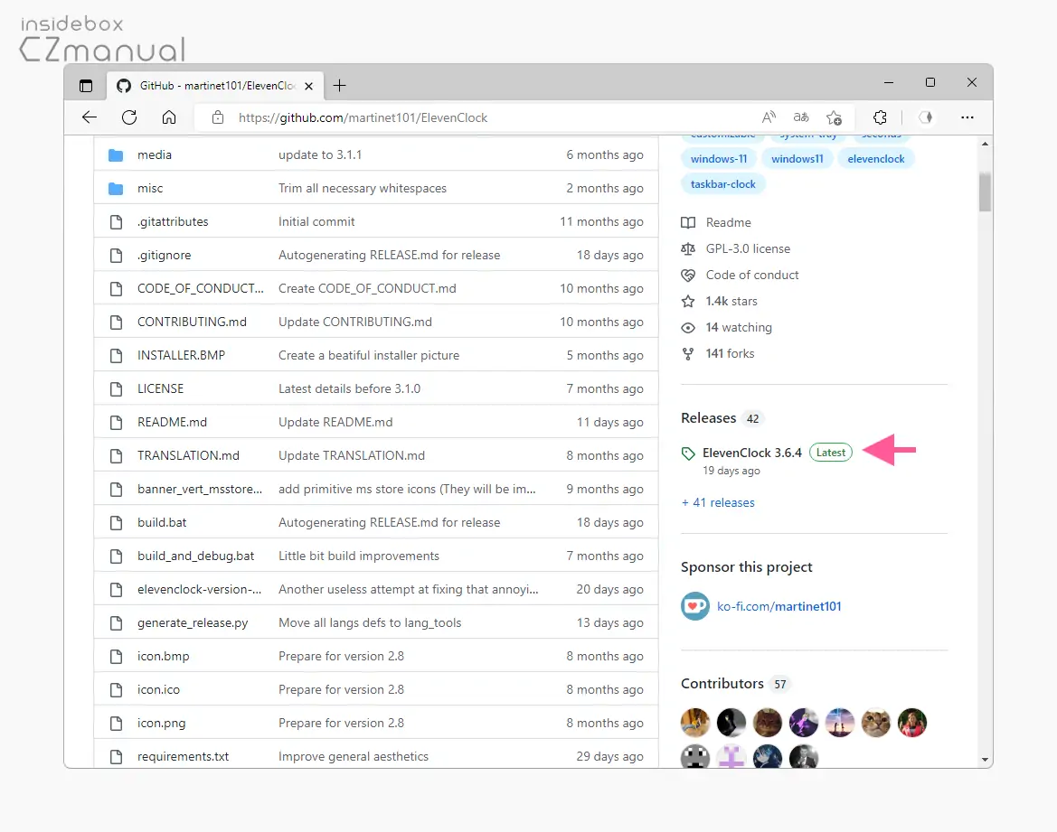Open the Releases heading link

tap(709, 418)
